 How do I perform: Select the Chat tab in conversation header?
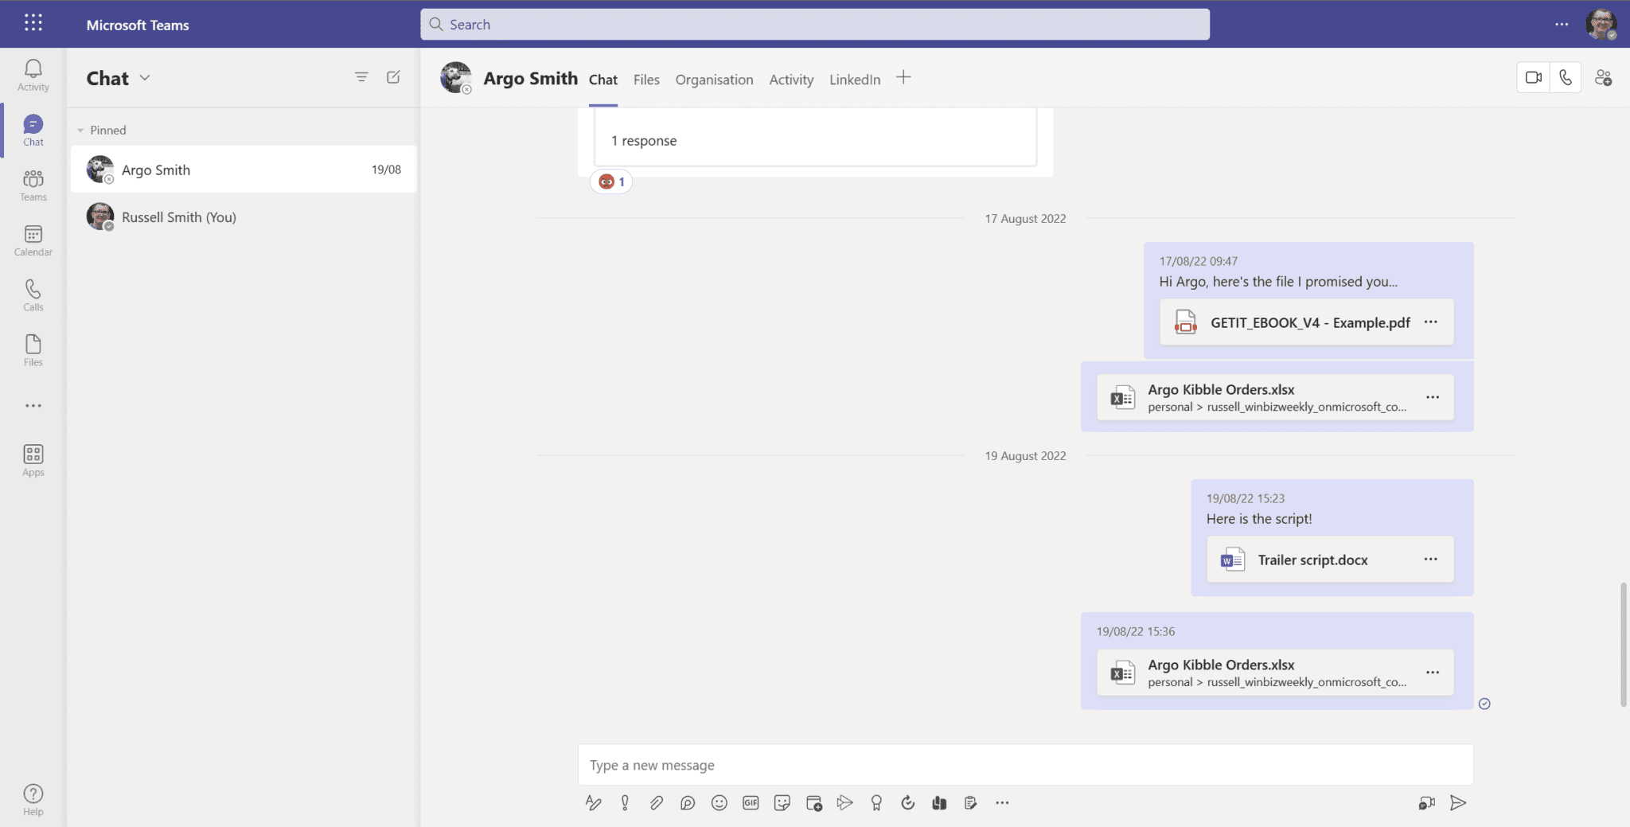(x=603, y=80)
